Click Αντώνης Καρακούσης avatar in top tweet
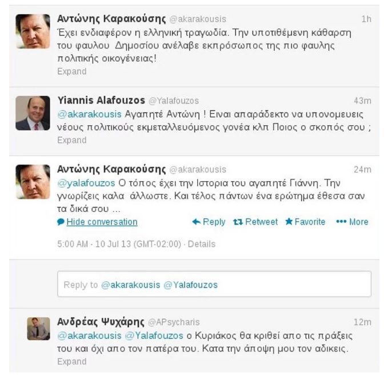Image resolution: width=392 pixels, height=377 pixels. [x=33, y=31]
